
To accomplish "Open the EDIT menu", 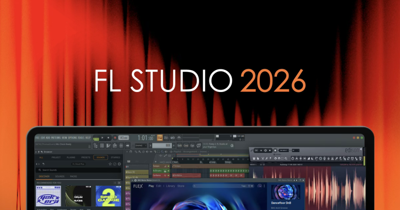I will [x=43, y=138].
